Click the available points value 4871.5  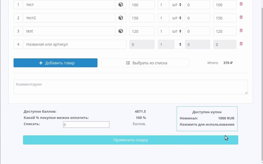pyautogui.click(x=140, y=112)
